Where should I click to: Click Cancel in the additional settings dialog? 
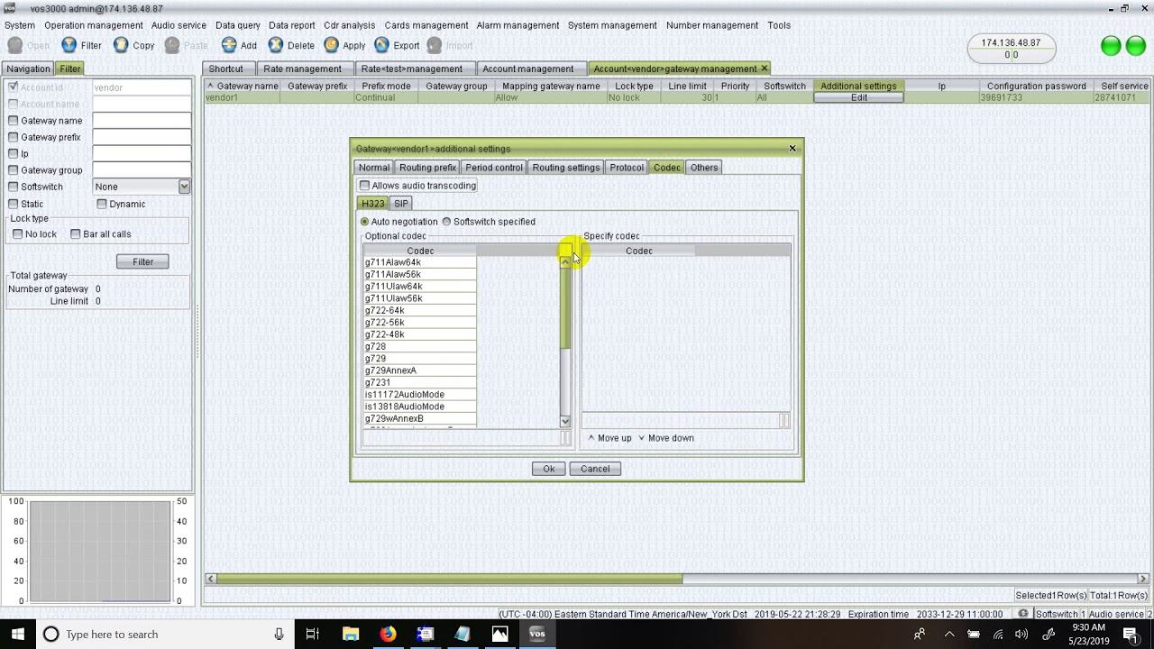point(595,469)
